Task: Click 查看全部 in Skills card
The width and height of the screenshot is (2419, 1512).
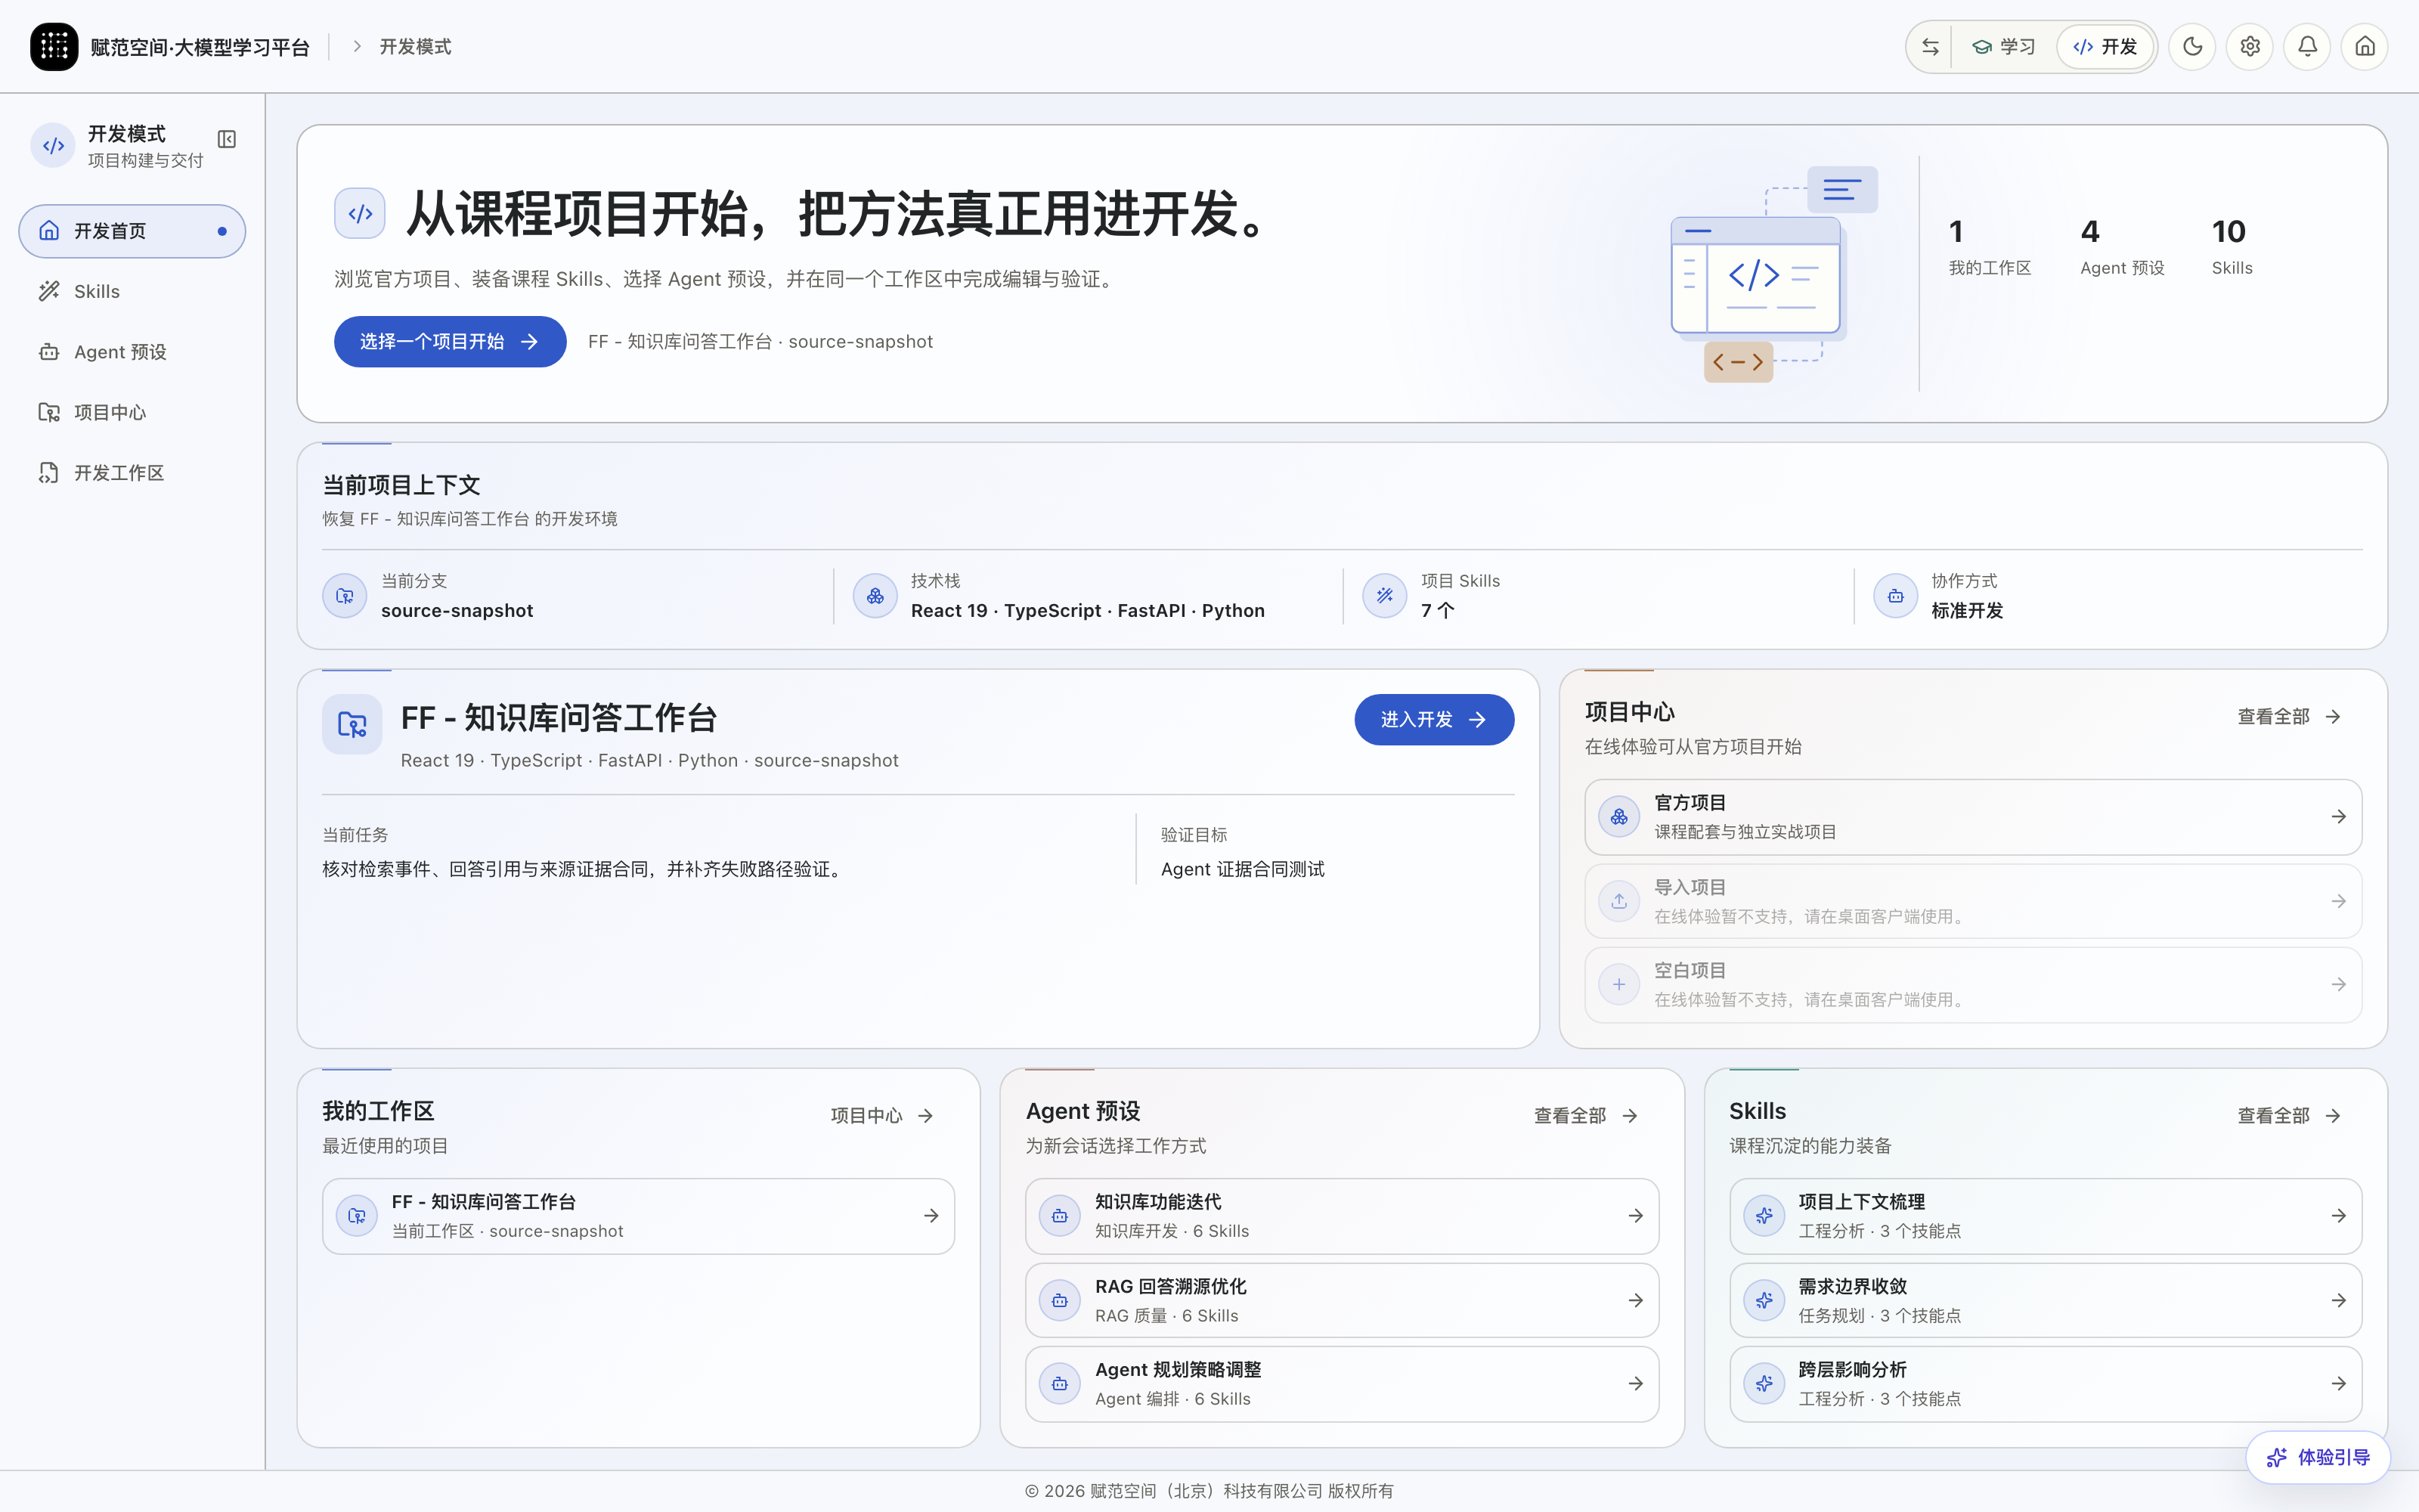Action: coord(2289,1116)
